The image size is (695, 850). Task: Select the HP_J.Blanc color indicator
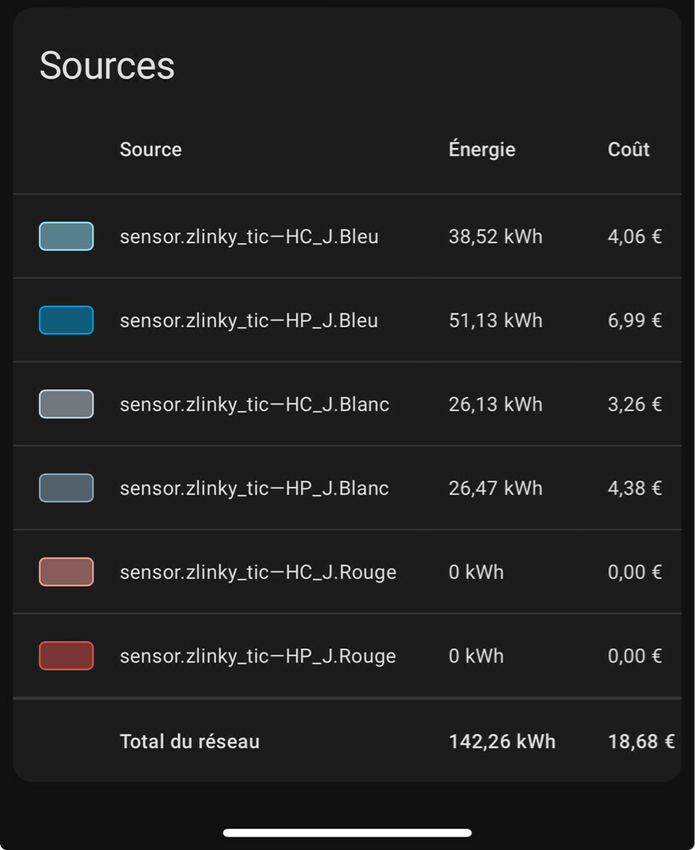point(66,487)
